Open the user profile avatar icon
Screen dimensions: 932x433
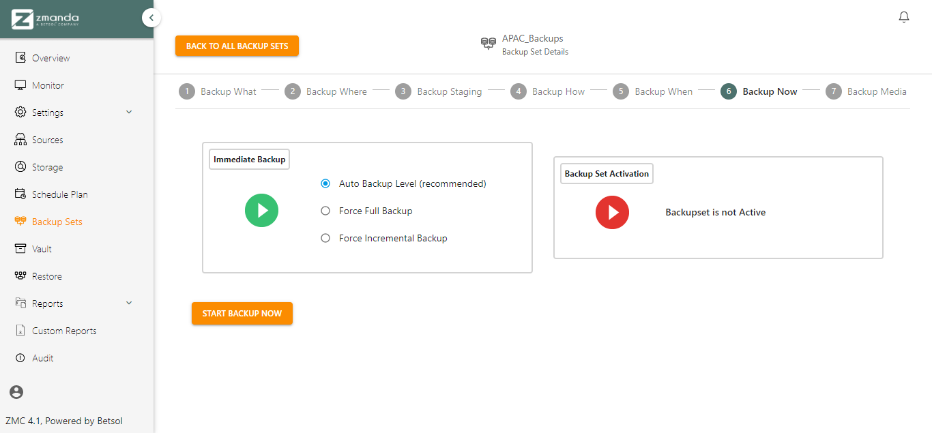coord(16,392)
